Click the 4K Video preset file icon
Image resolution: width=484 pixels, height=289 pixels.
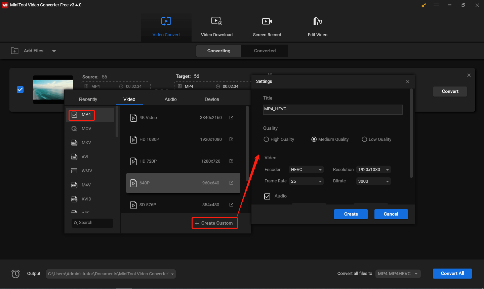133,118
